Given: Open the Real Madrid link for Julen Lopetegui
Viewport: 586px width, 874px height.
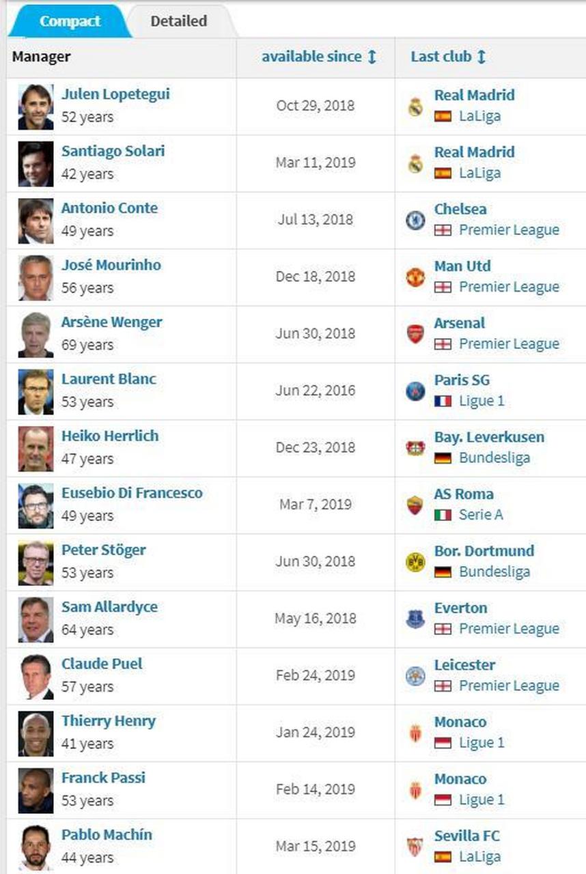Looking at the screenshot, I should [474, 95].
